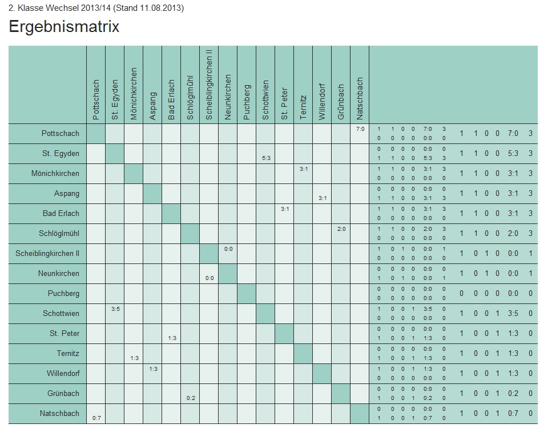Open the 7:0 result in Pottschach row
This screenshot has height=428, width=560.
coord(360,129)
